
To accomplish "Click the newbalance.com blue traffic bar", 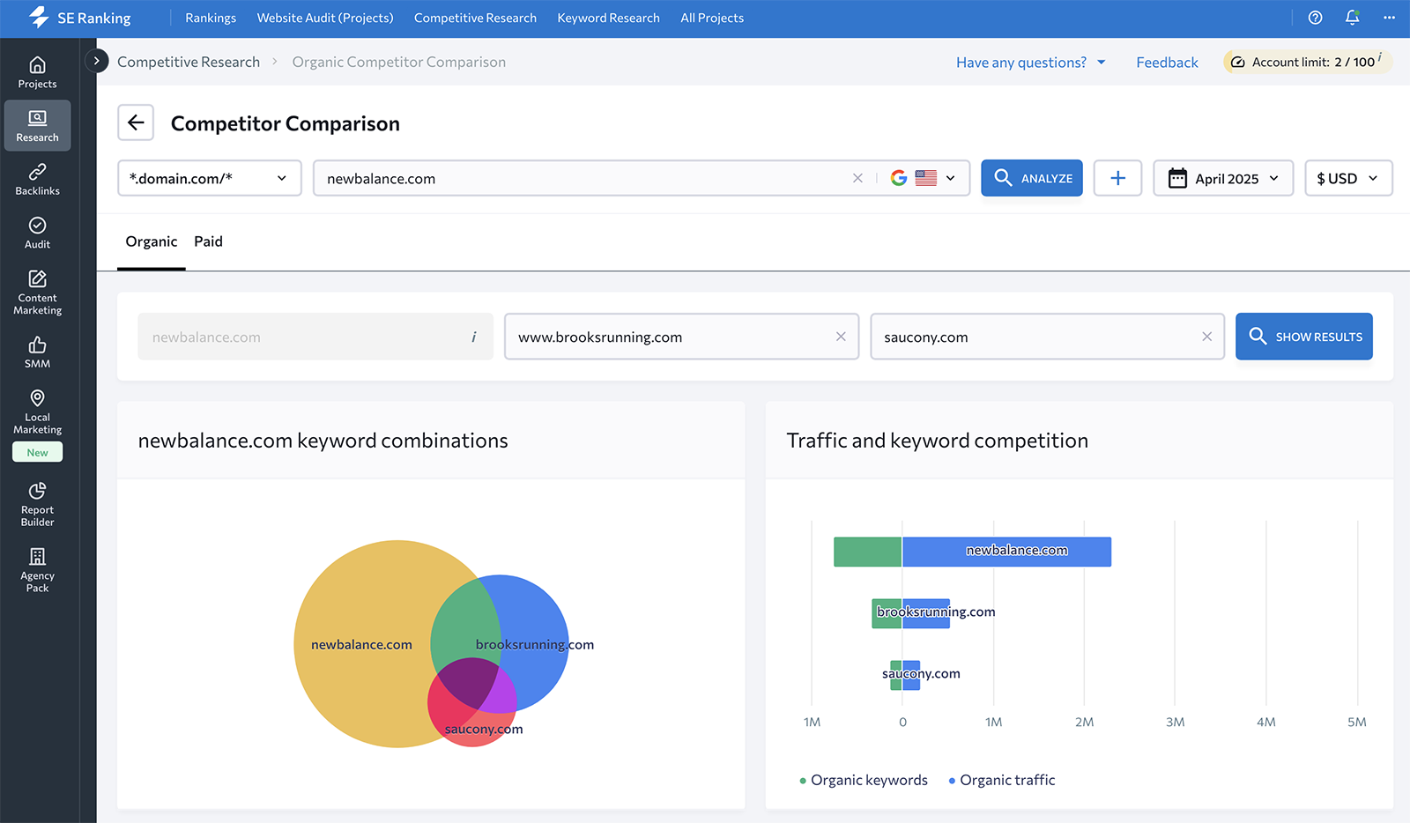I will 1006,552.
